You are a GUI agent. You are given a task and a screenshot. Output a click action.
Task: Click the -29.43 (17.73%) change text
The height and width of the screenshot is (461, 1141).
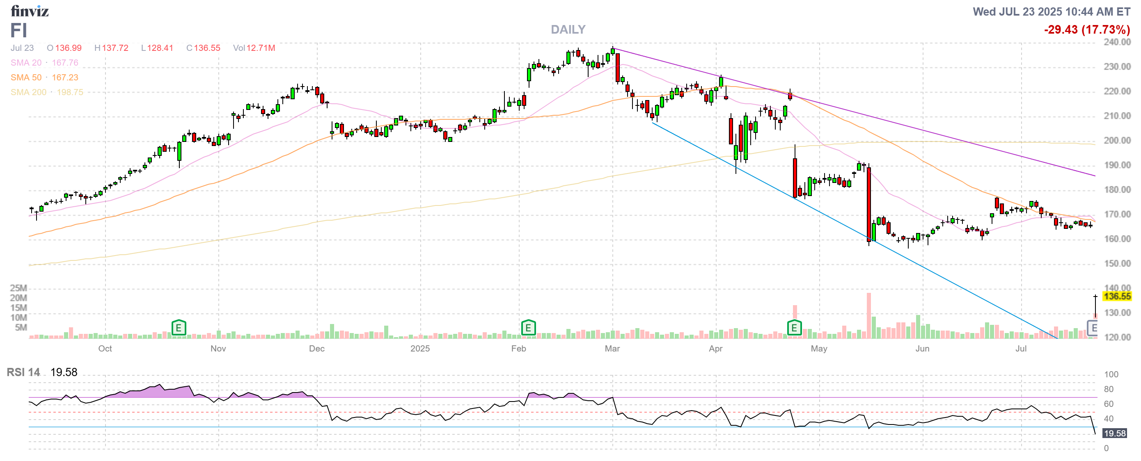(1086, 30)
